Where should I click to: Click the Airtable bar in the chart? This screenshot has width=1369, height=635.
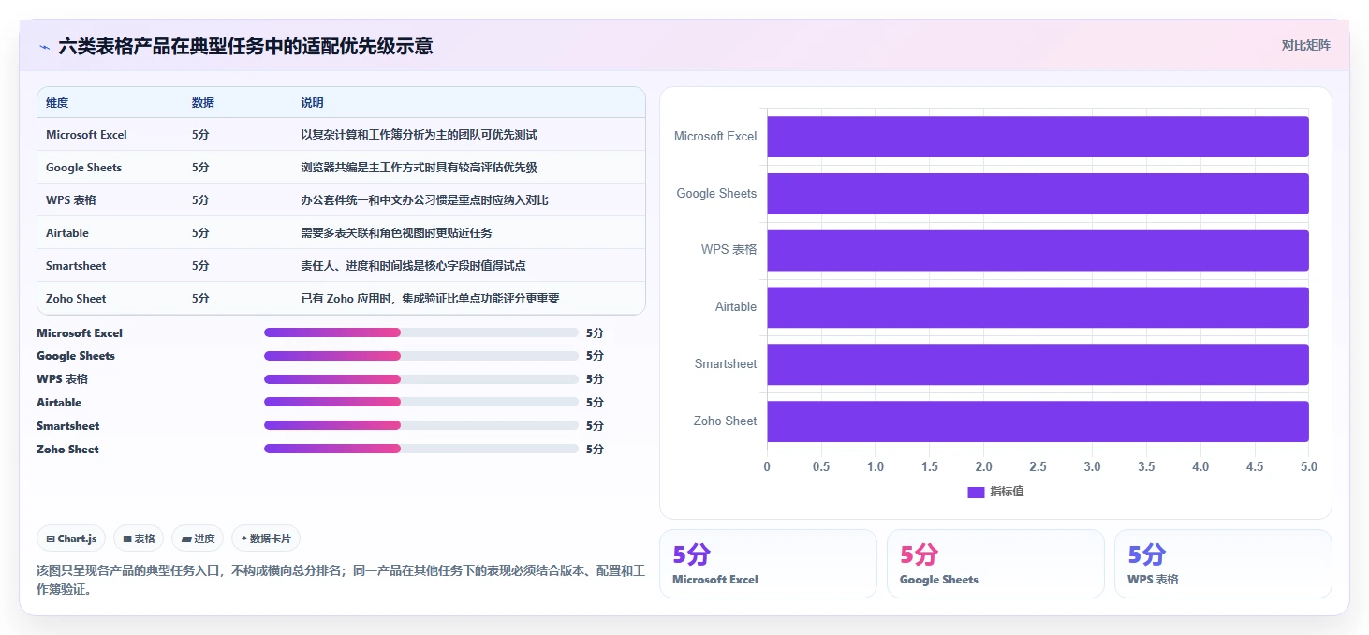(x=1038, y=307)
